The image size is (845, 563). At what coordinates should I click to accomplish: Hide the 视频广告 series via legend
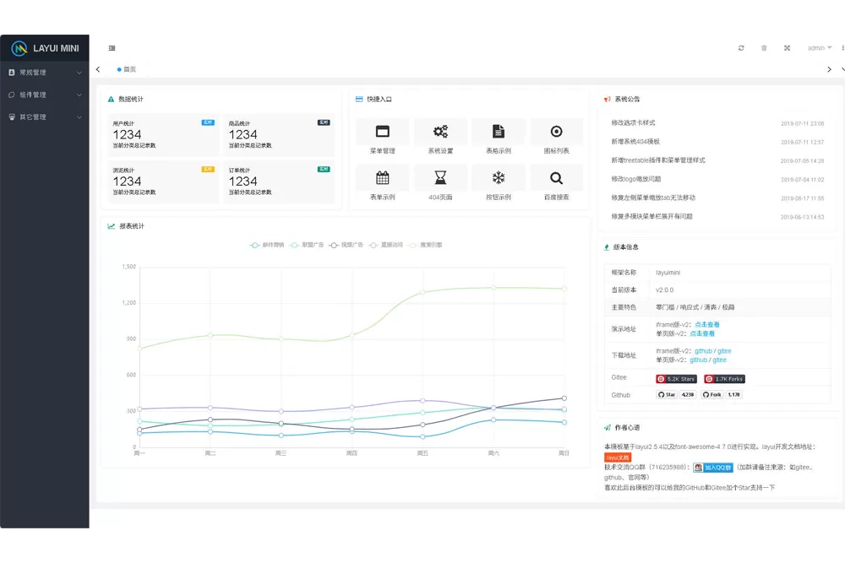(346, 245)
